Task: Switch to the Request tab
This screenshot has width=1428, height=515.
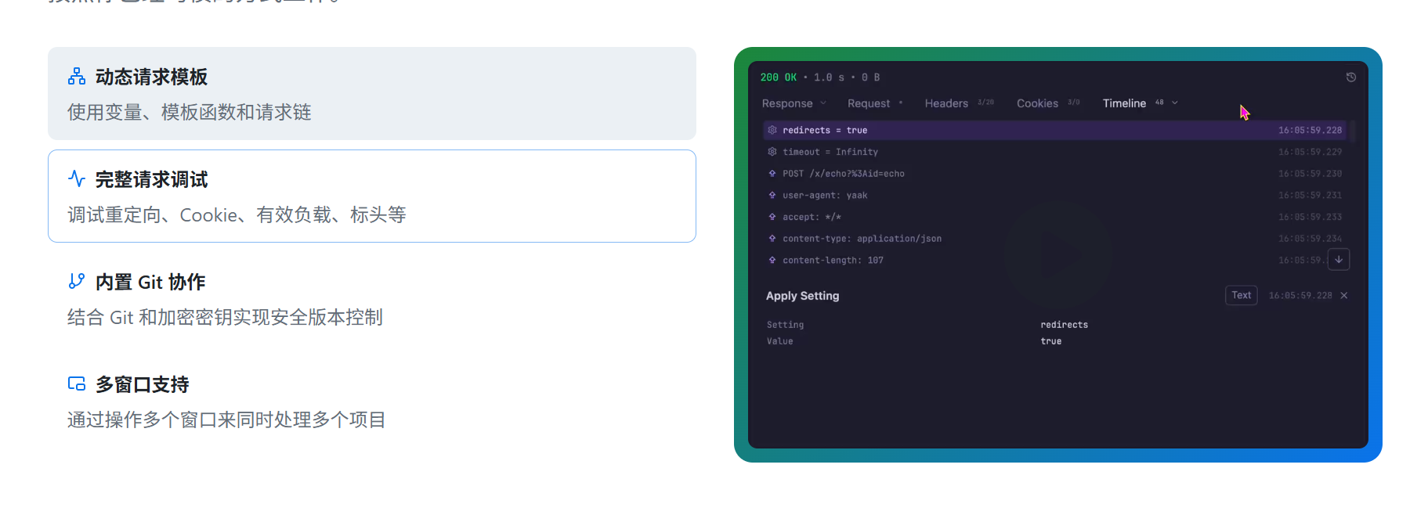Action: click(869, 103)
